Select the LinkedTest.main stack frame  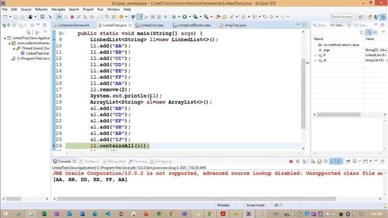[x=35, y=53]
